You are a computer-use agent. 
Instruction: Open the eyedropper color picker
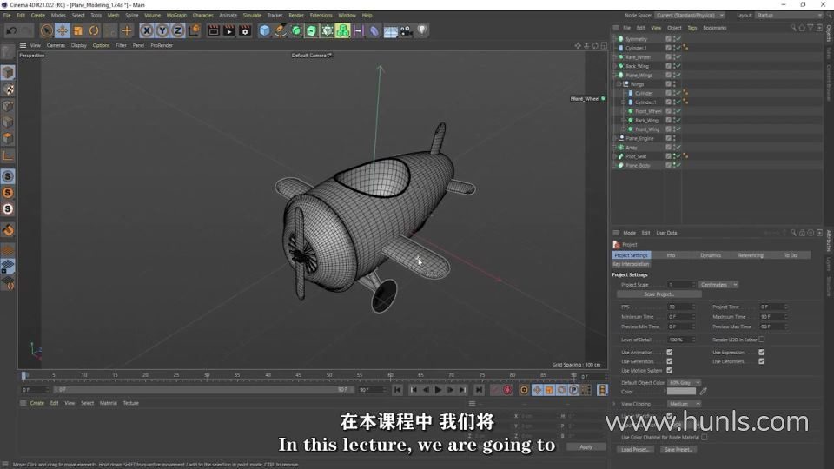coord(703,392)
